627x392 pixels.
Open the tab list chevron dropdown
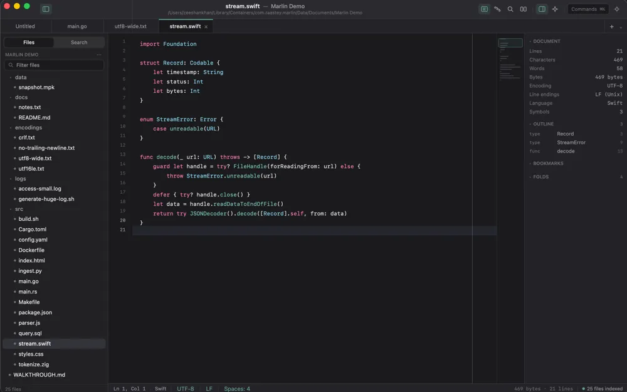pyautogui.click(x=621, y=27)
